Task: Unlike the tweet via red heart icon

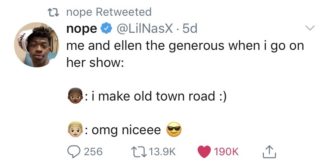Action: pyautogui.click(x=204, y=152)
